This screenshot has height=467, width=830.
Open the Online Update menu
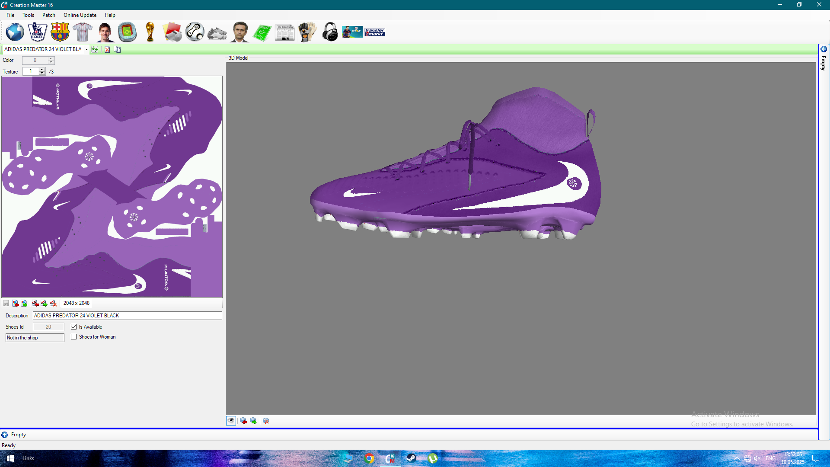[x=80, y=15]
